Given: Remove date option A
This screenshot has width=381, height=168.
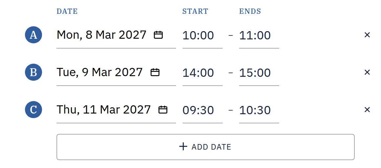Looking at the screenshot, I should coord(367,35).
